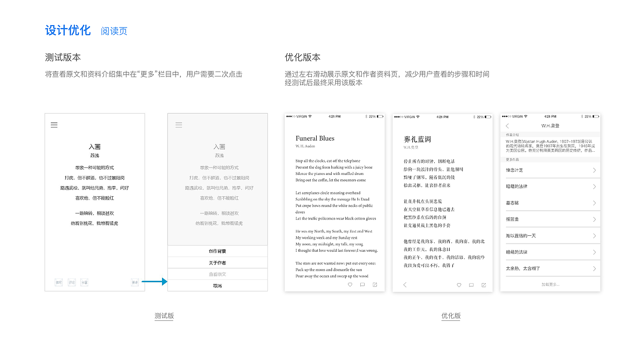The height and width of the screenshot is (346, 619).
Task: Tap the back chevron on the 葬礼蓝调 screen
Action: (405, 285)
